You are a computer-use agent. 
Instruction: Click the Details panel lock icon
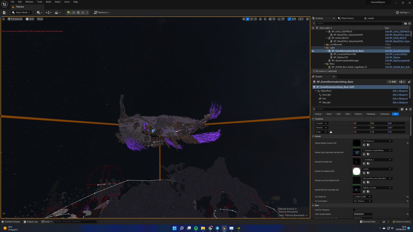(x=409, y=82)
